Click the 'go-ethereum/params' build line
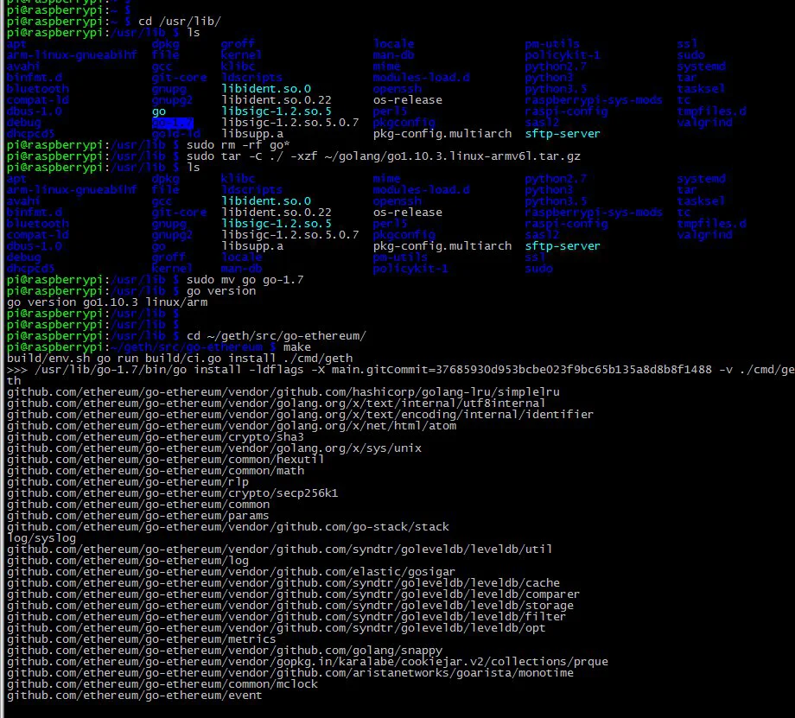Screen dimensions: 795x718 point(138,516)
